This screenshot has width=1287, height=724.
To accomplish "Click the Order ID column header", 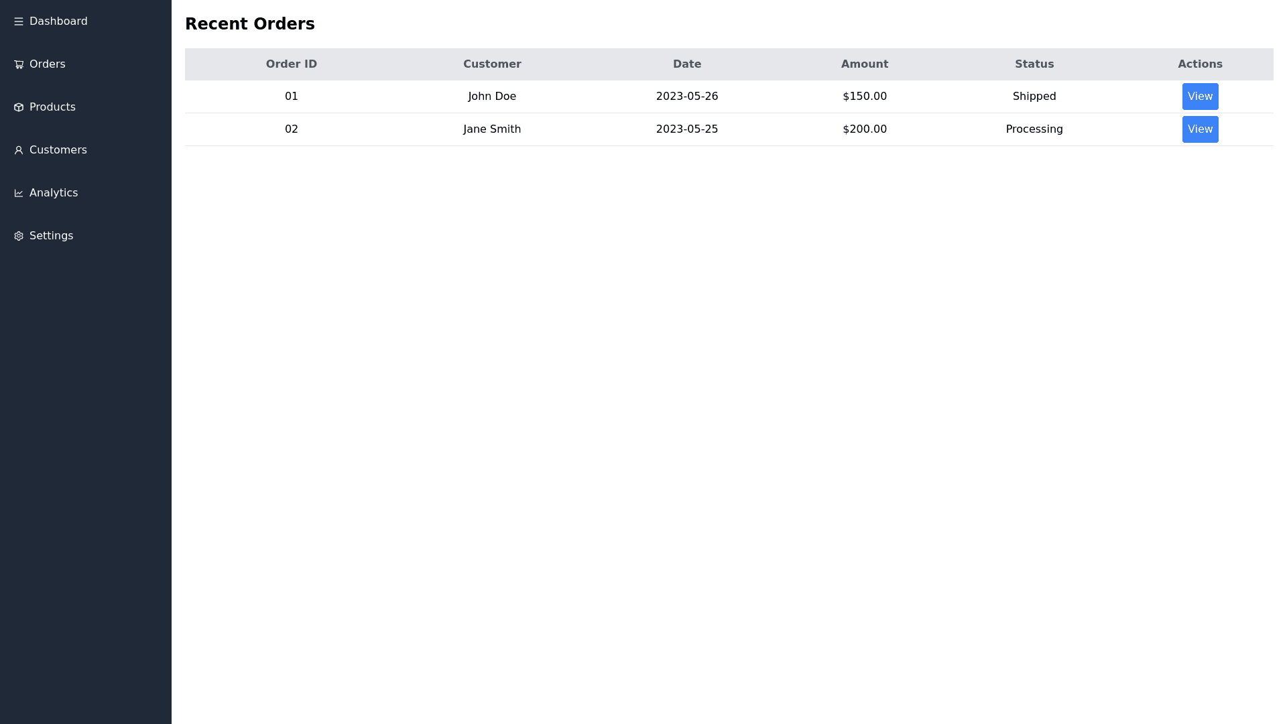I will tap(291, 64).
